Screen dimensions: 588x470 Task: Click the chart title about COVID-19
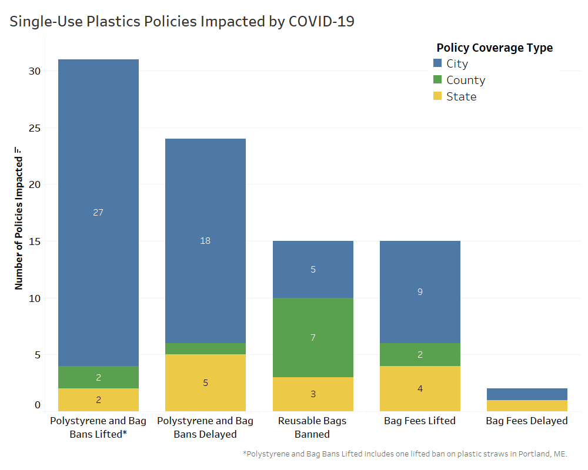(x=182, y=22)
